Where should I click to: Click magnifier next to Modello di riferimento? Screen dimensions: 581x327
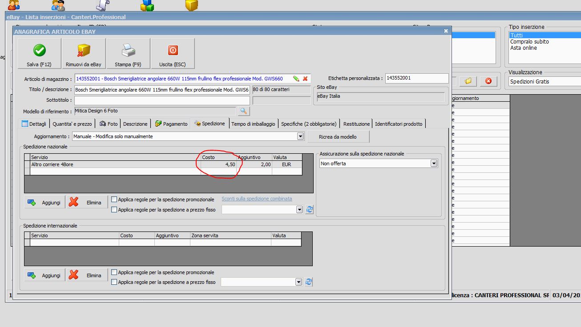244,111
